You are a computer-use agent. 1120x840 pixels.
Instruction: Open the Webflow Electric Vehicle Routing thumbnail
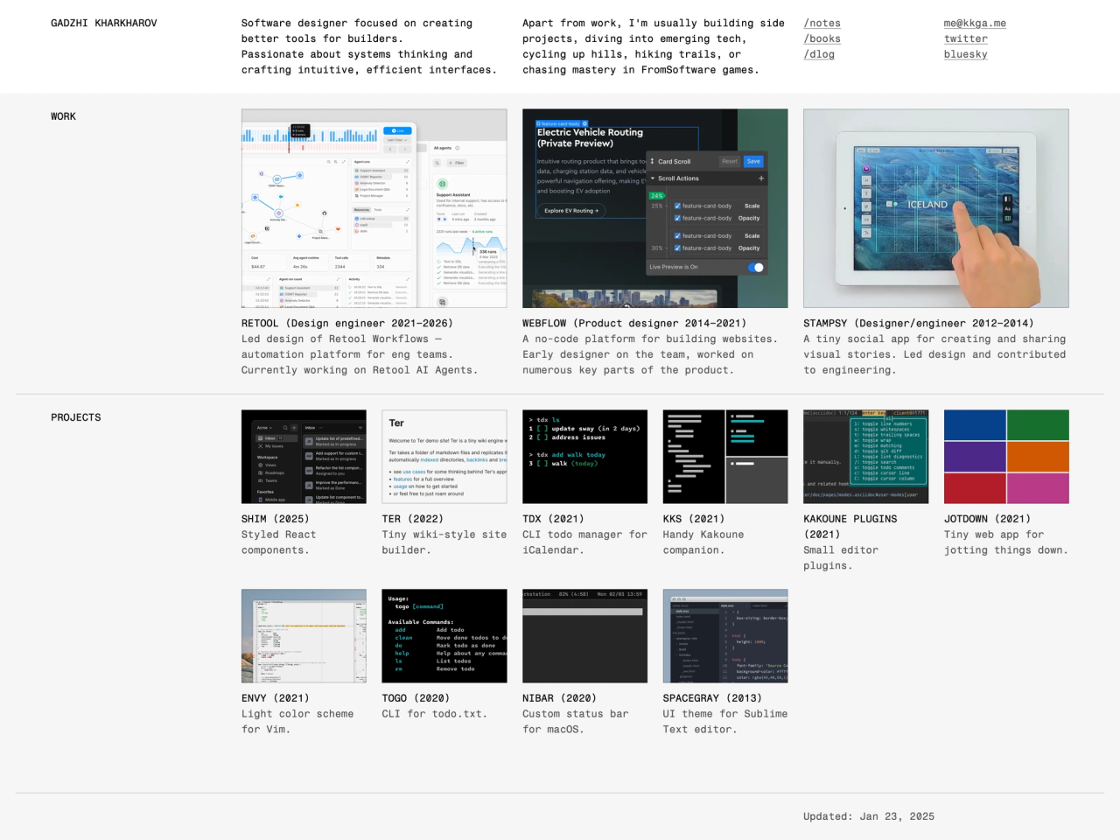[x=655, y=208]
